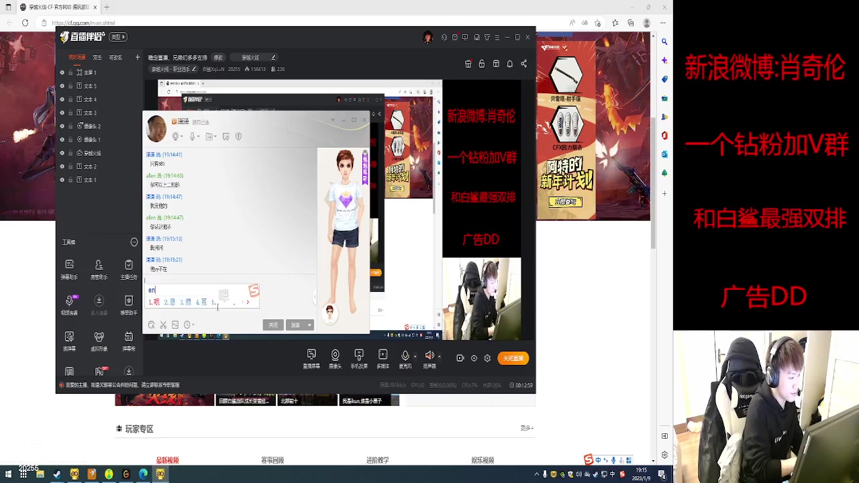The image size is (859, 483).
Task: Toggle lock on 穿越火线 layer
Action: click(71, 153)
